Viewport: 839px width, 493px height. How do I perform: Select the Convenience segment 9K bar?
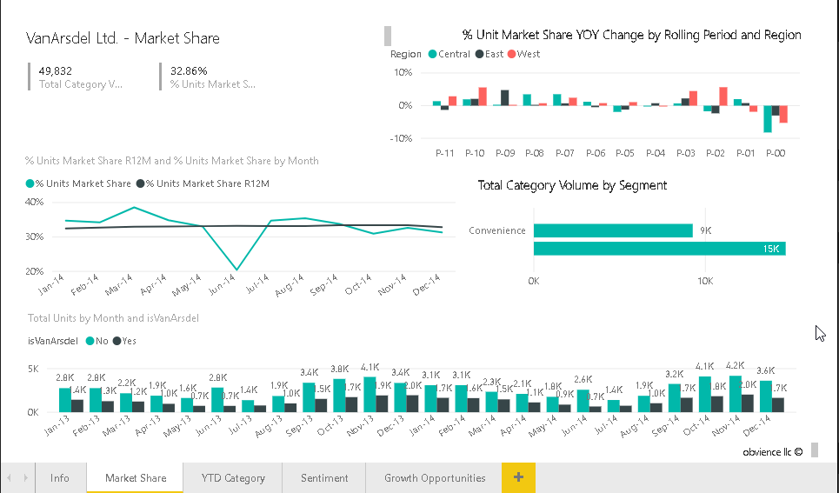pos(613,230)
